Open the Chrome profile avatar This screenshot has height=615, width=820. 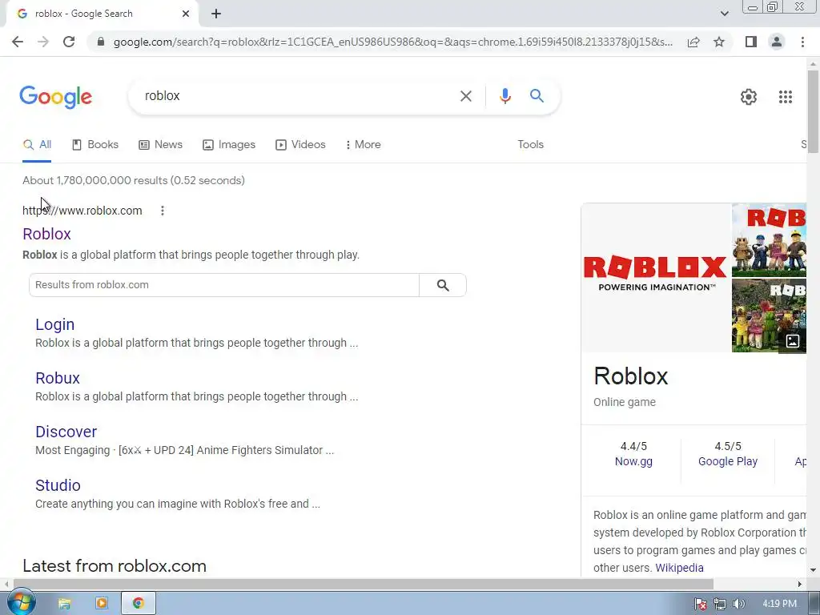777,42
